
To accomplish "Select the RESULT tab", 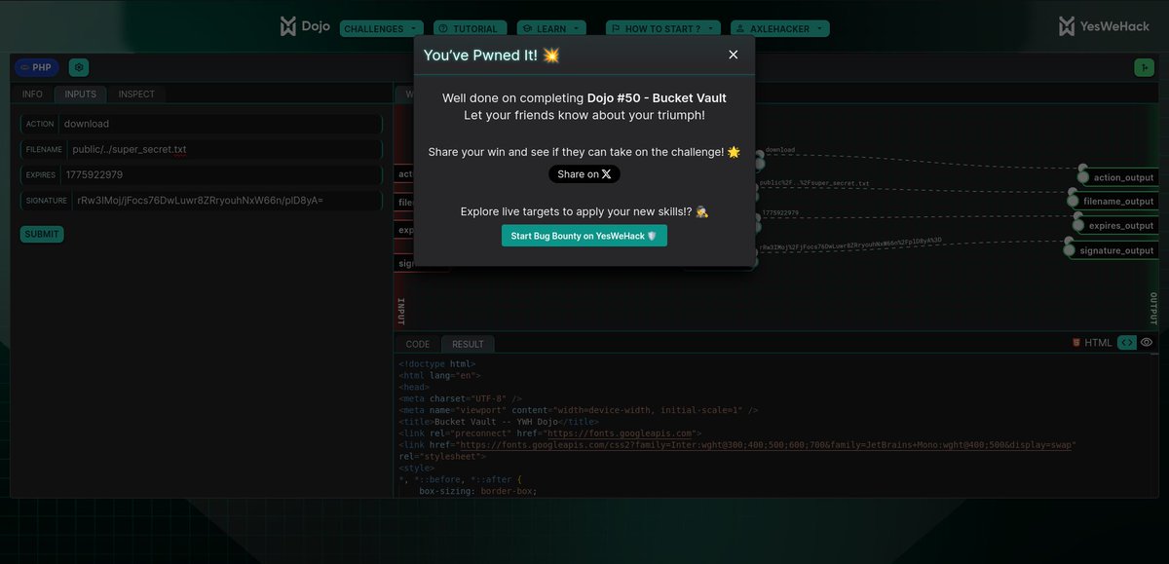I will (x=468, y=344).
